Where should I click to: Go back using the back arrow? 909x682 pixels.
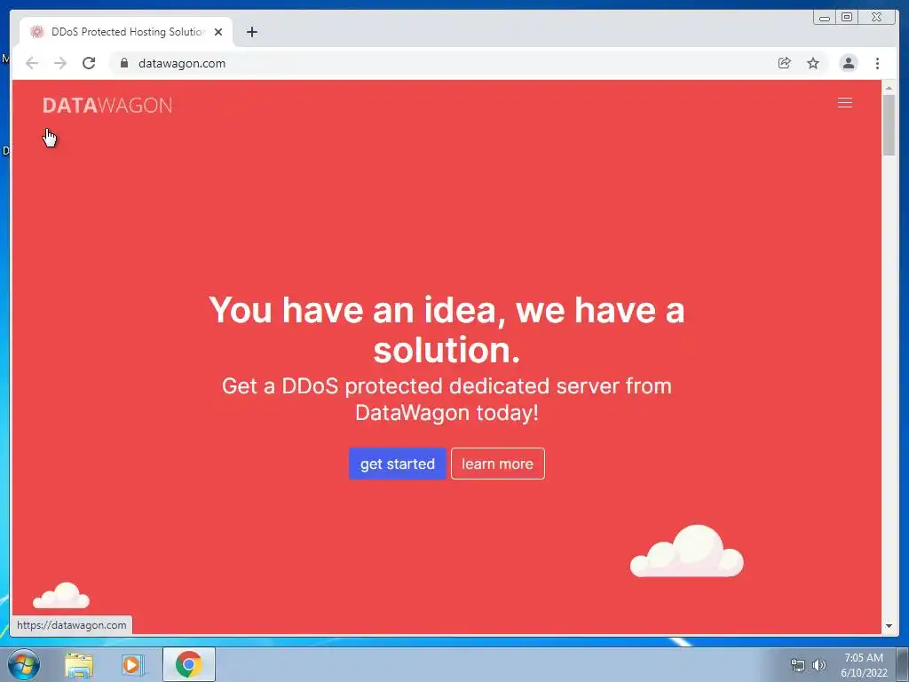[x=32, y=63]
